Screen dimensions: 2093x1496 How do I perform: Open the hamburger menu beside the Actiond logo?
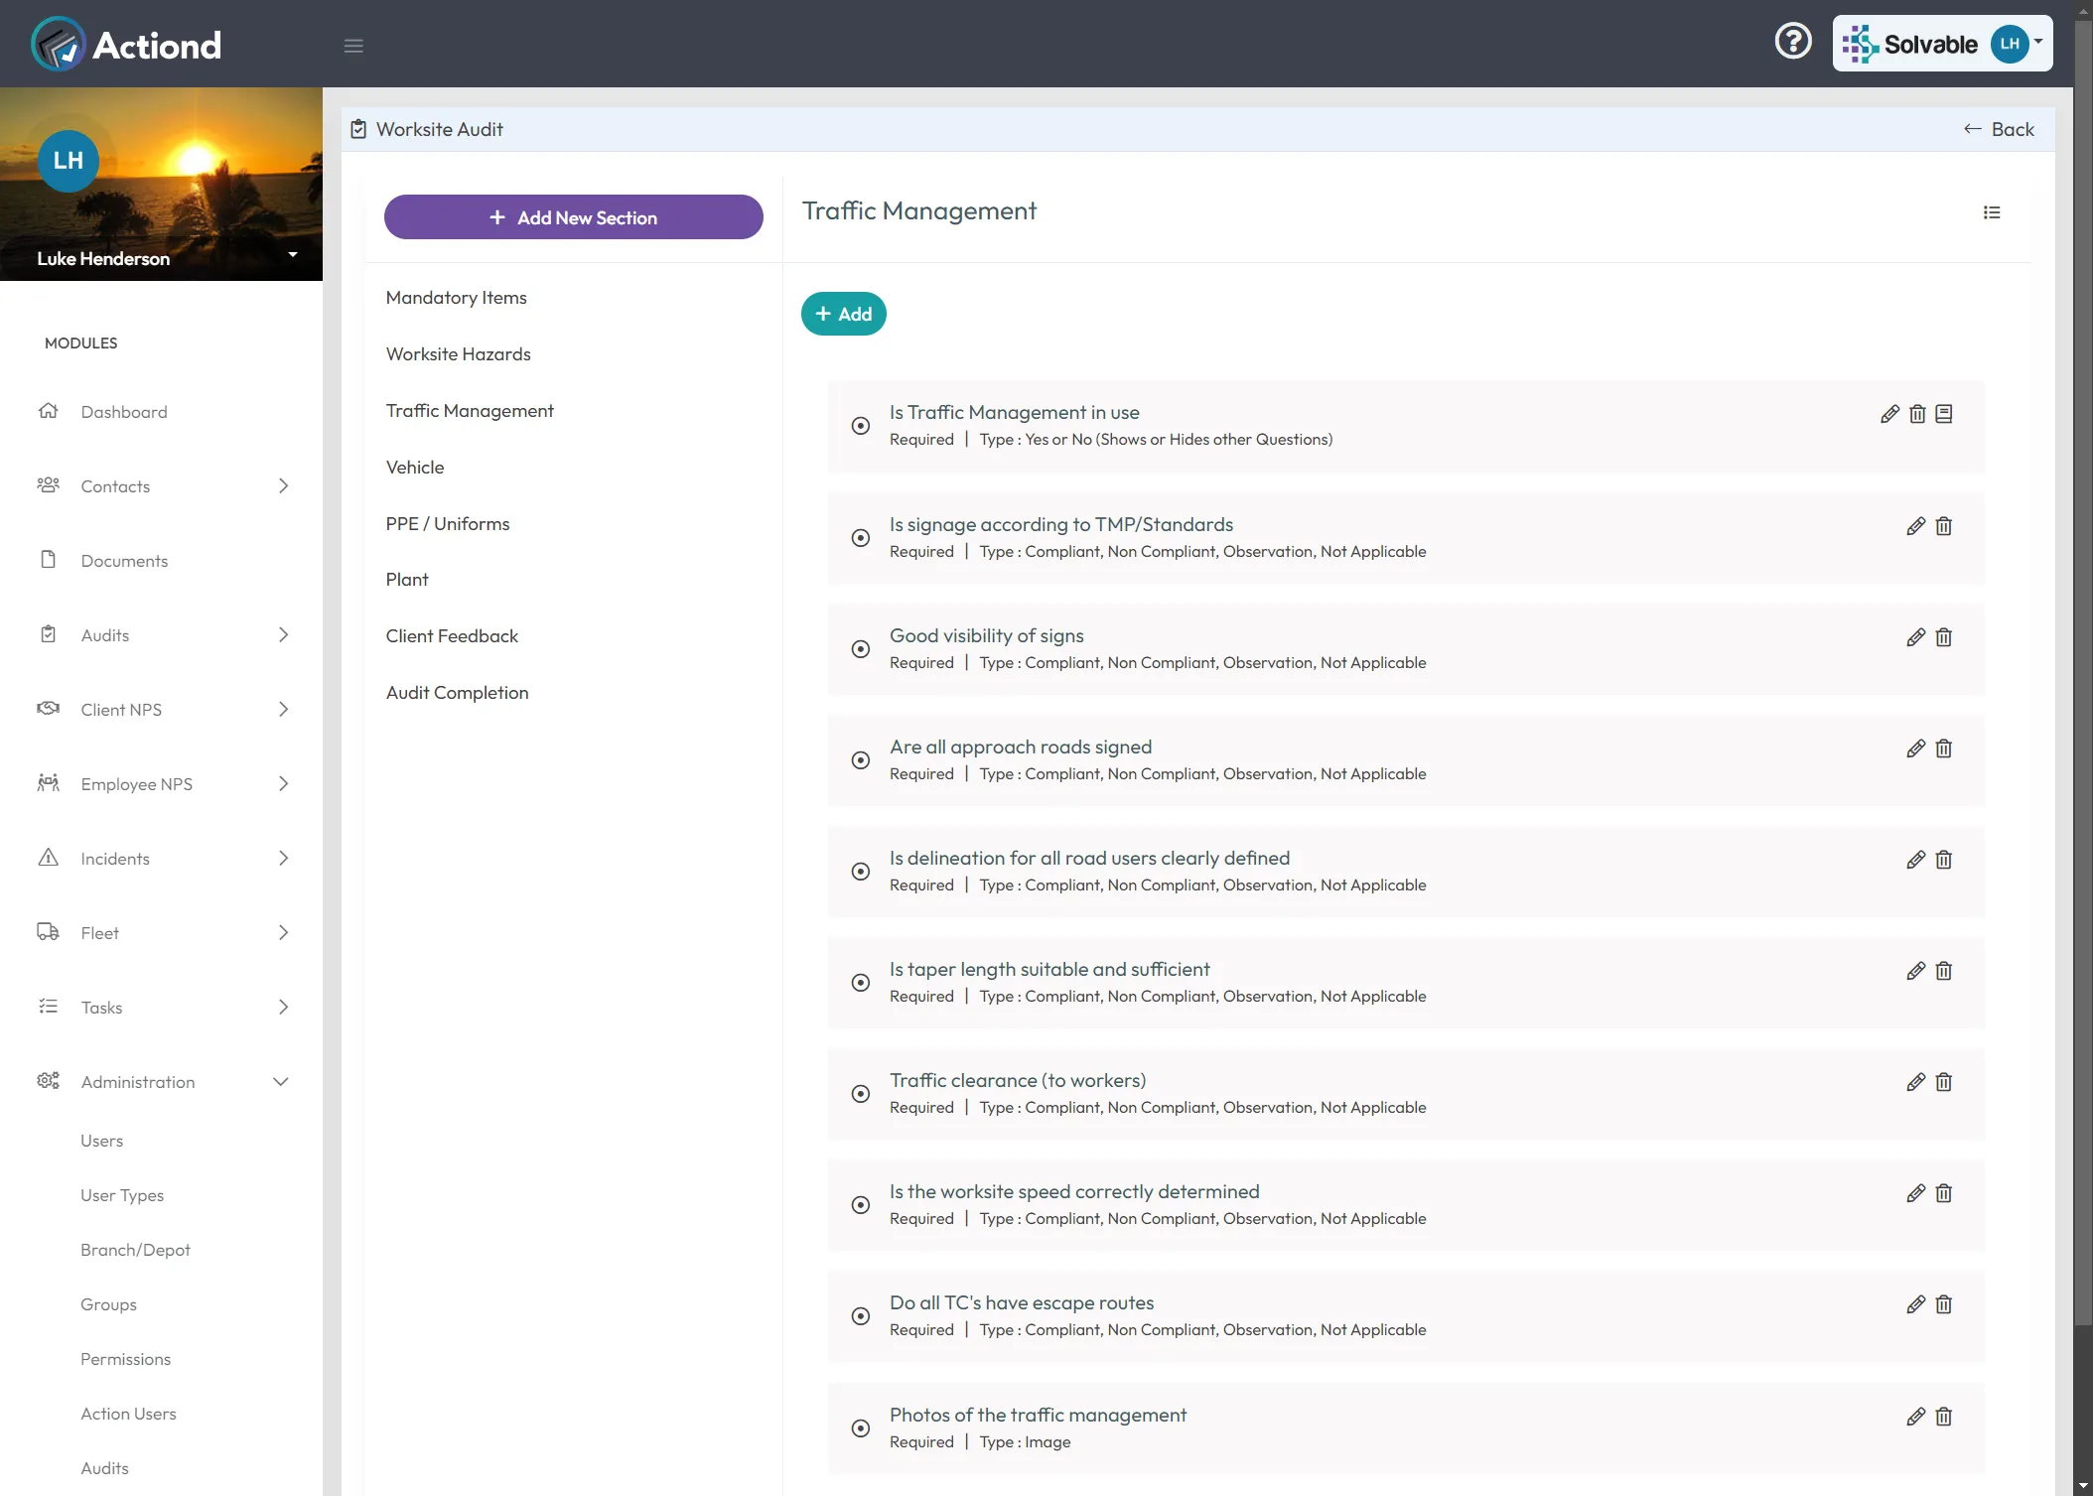[353, 46]
